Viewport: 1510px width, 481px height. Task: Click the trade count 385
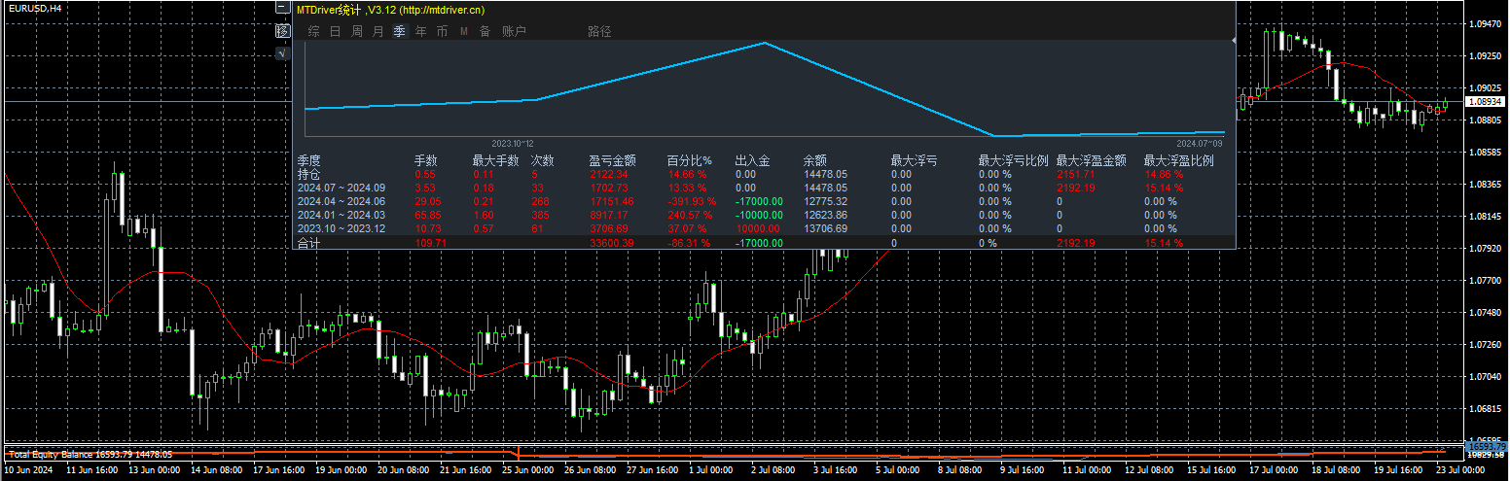coord(540,215)
